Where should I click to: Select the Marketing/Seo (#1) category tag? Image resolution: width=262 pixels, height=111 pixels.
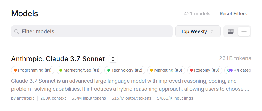[79, 70]
